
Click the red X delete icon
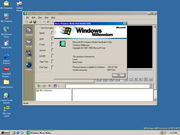(x=49, y=86)
